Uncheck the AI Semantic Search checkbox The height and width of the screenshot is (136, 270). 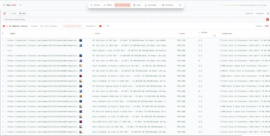pos(4,26)
